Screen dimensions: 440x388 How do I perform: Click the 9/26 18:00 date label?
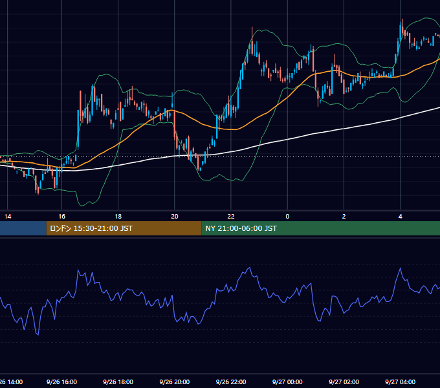click(118, 382)
